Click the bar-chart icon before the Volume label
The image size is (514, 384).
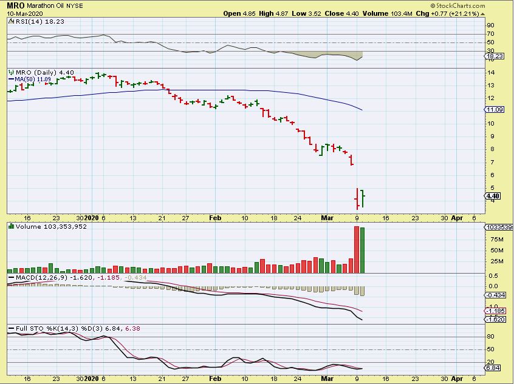[11, 226]
